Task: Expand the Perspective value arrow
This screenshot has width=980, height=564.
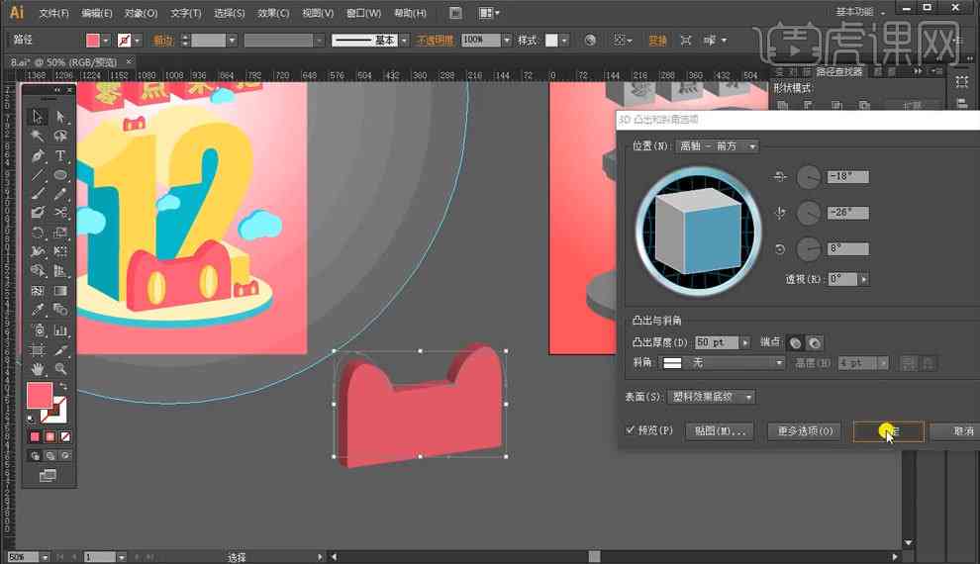Action: [864, 279]
